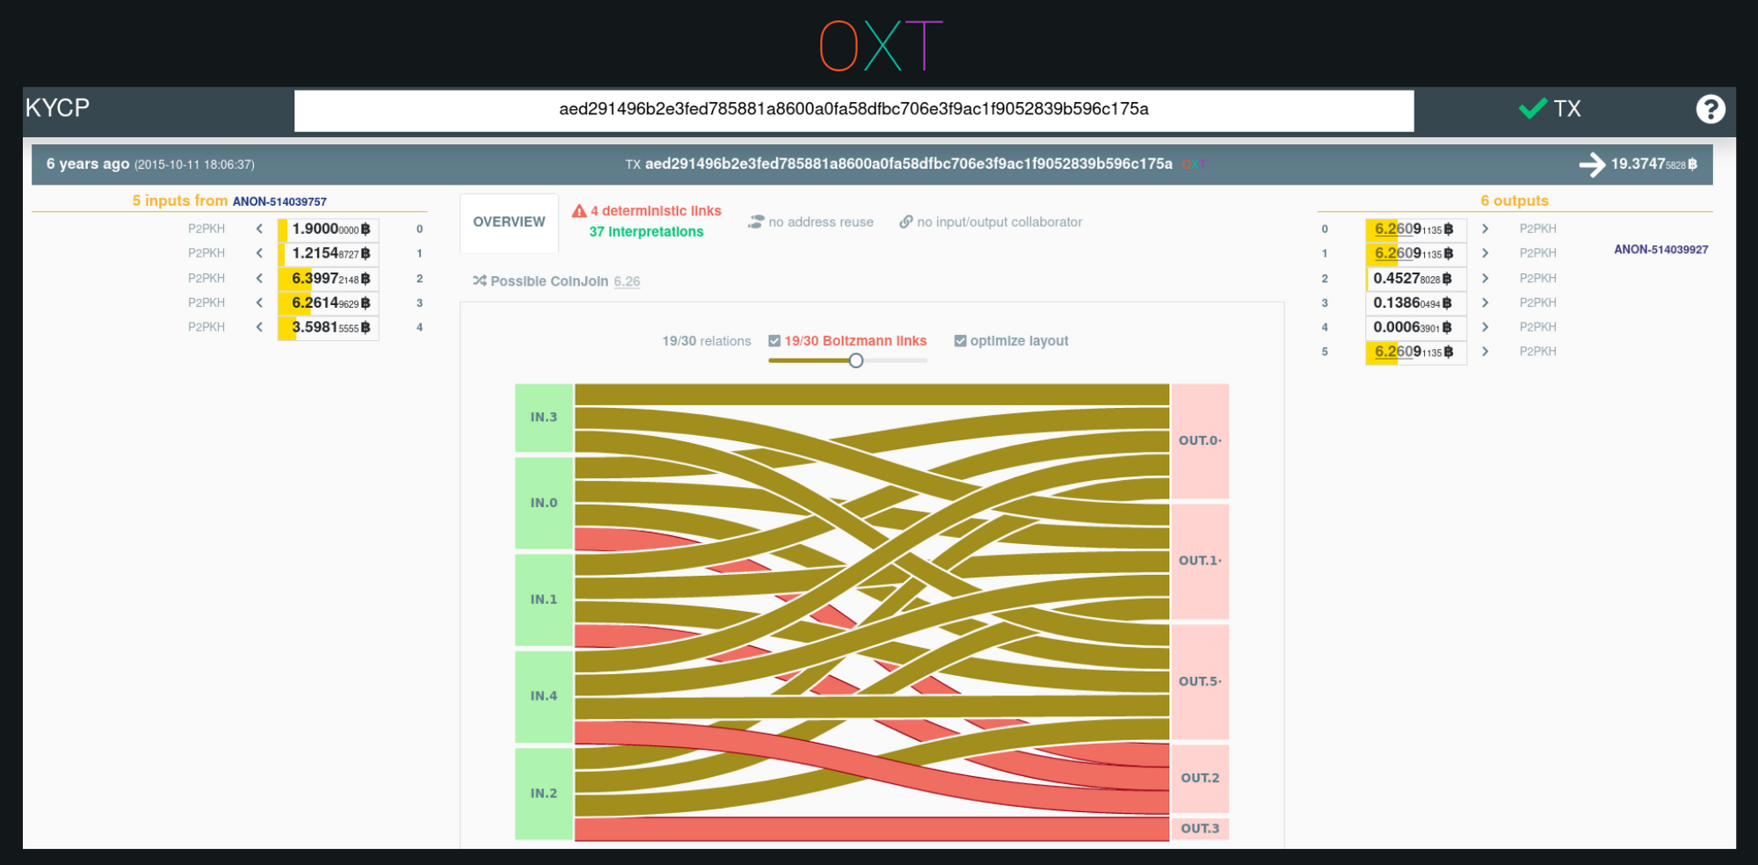Click the relations slider handle
Image resolution: width=1758 pixels, height=865 pixels.
click(855, 360)
